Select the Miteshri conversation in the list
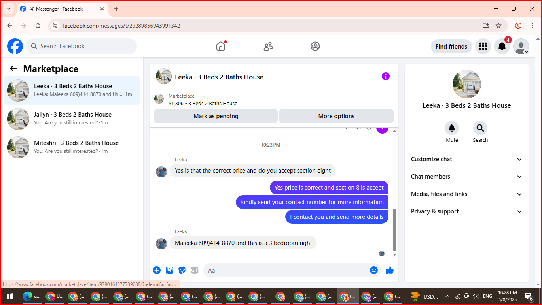542x305 pixels. 72,147
